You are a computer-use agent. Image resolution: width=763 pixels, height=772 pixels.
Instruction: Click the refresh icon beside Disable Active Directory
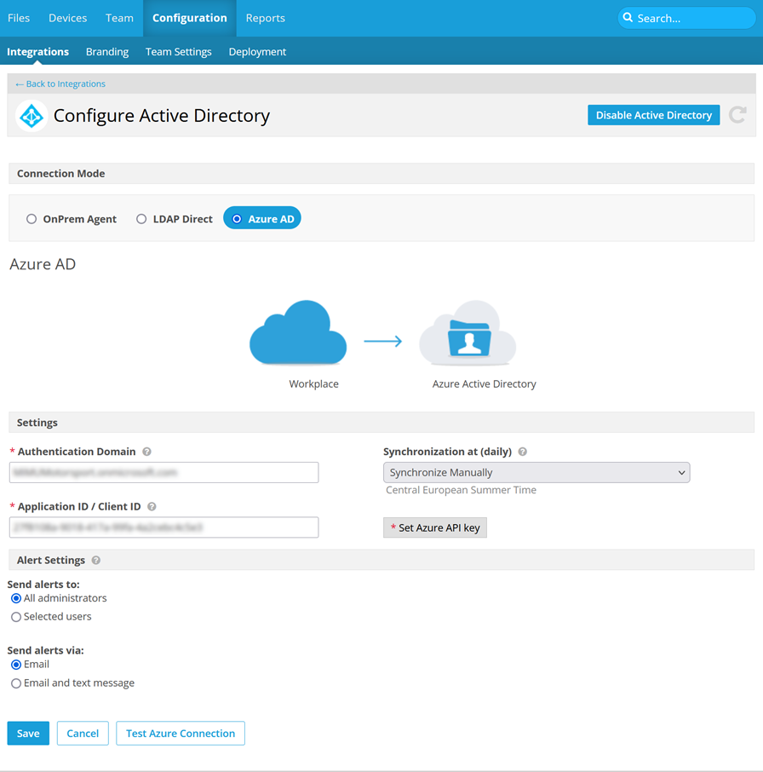(x=737, y=115)
